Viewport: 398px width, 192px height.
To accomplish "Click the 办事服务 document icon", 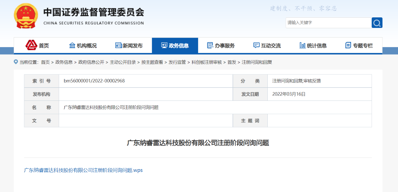I will [210, 45].
